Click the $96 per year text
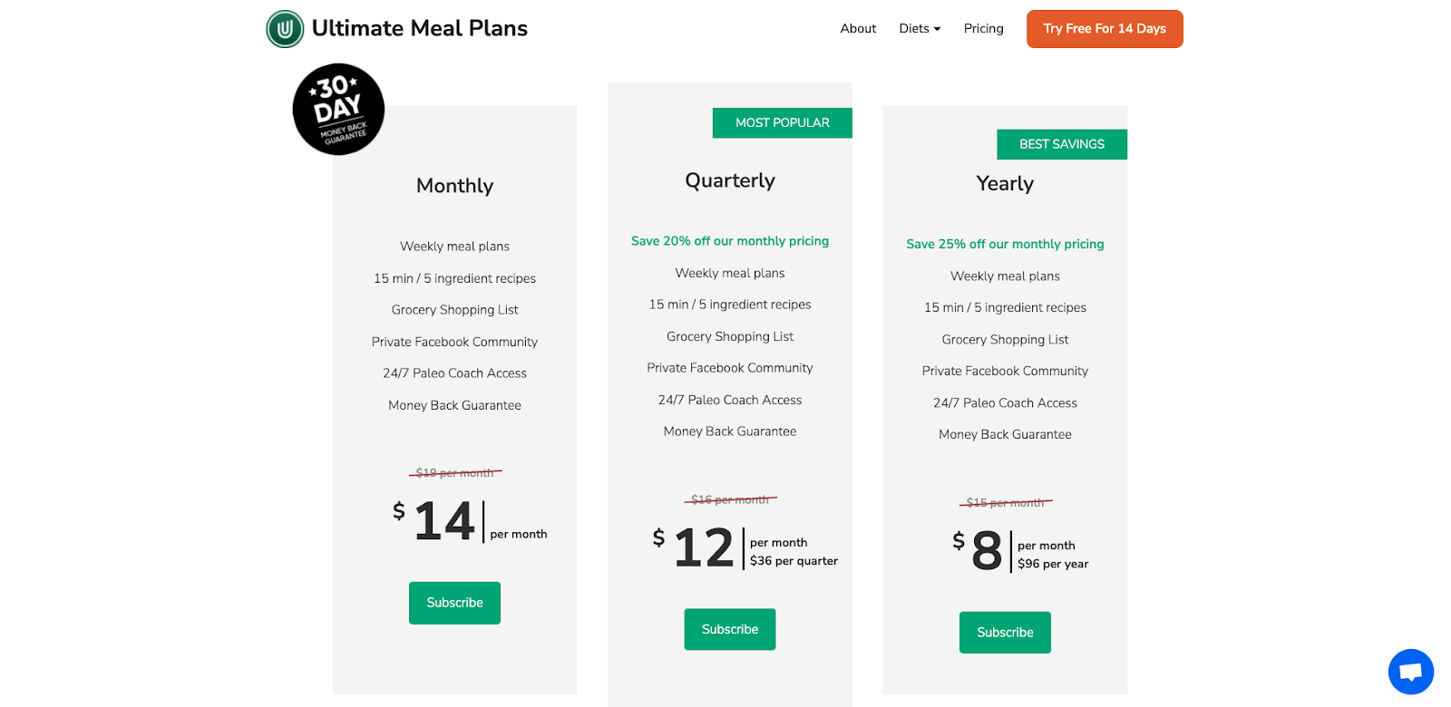 tap(1053, 564)
